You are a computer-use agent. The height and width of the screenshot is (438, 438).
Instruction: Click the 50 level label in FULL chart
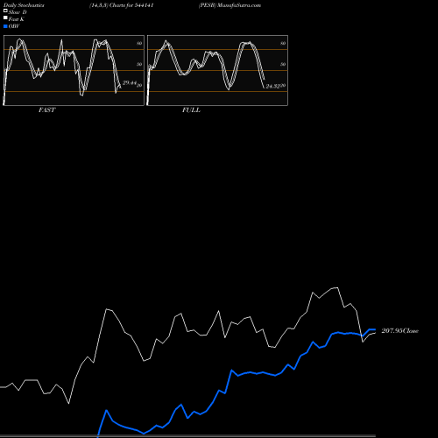click(x=283, y=64)
